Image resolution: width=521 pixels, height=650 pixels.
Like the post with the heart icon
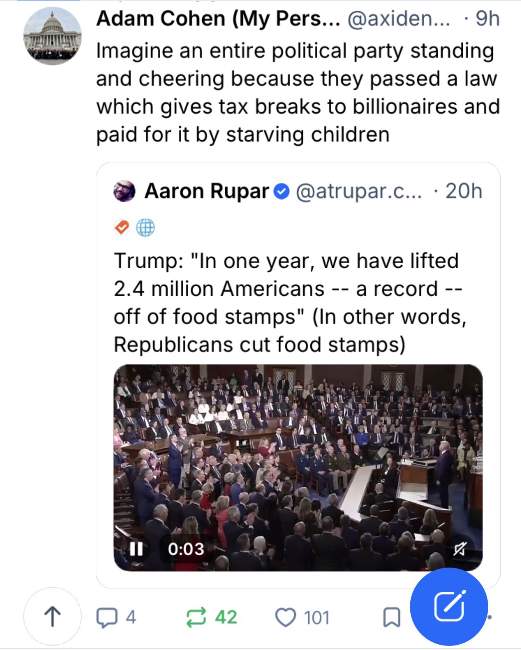point(285,618)
